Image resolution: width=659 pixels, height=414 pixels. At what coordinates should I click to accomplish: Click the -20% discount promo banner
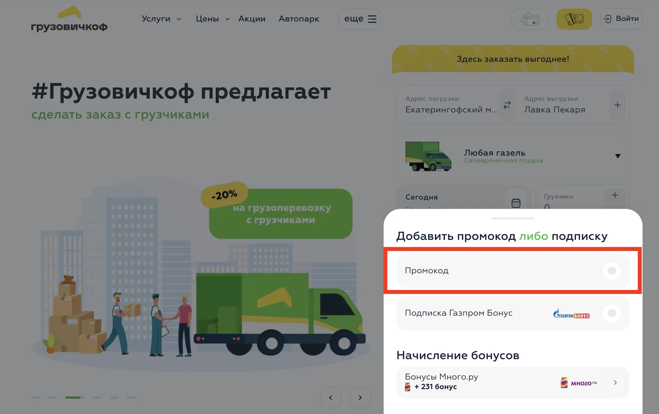pyautogui.click(x=277, y=211)
